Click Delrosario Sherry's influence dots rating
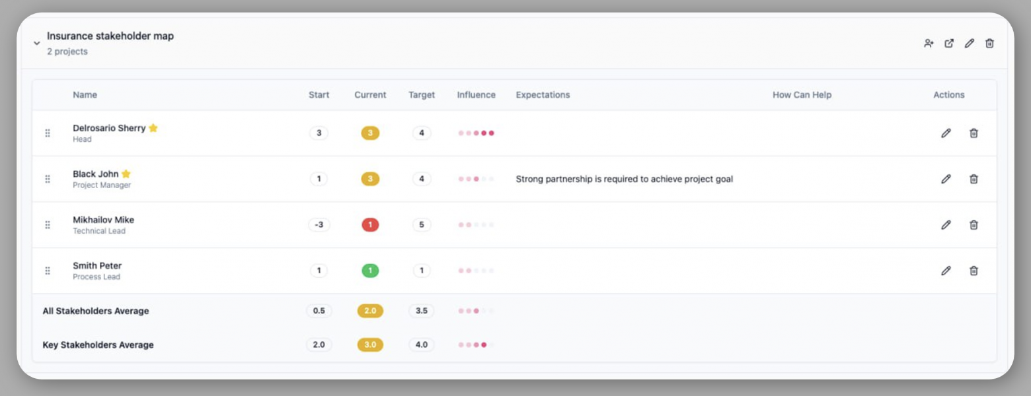The height and width of the screenshot is (396, 1031). pyautogui.click(x=476, y=133)
